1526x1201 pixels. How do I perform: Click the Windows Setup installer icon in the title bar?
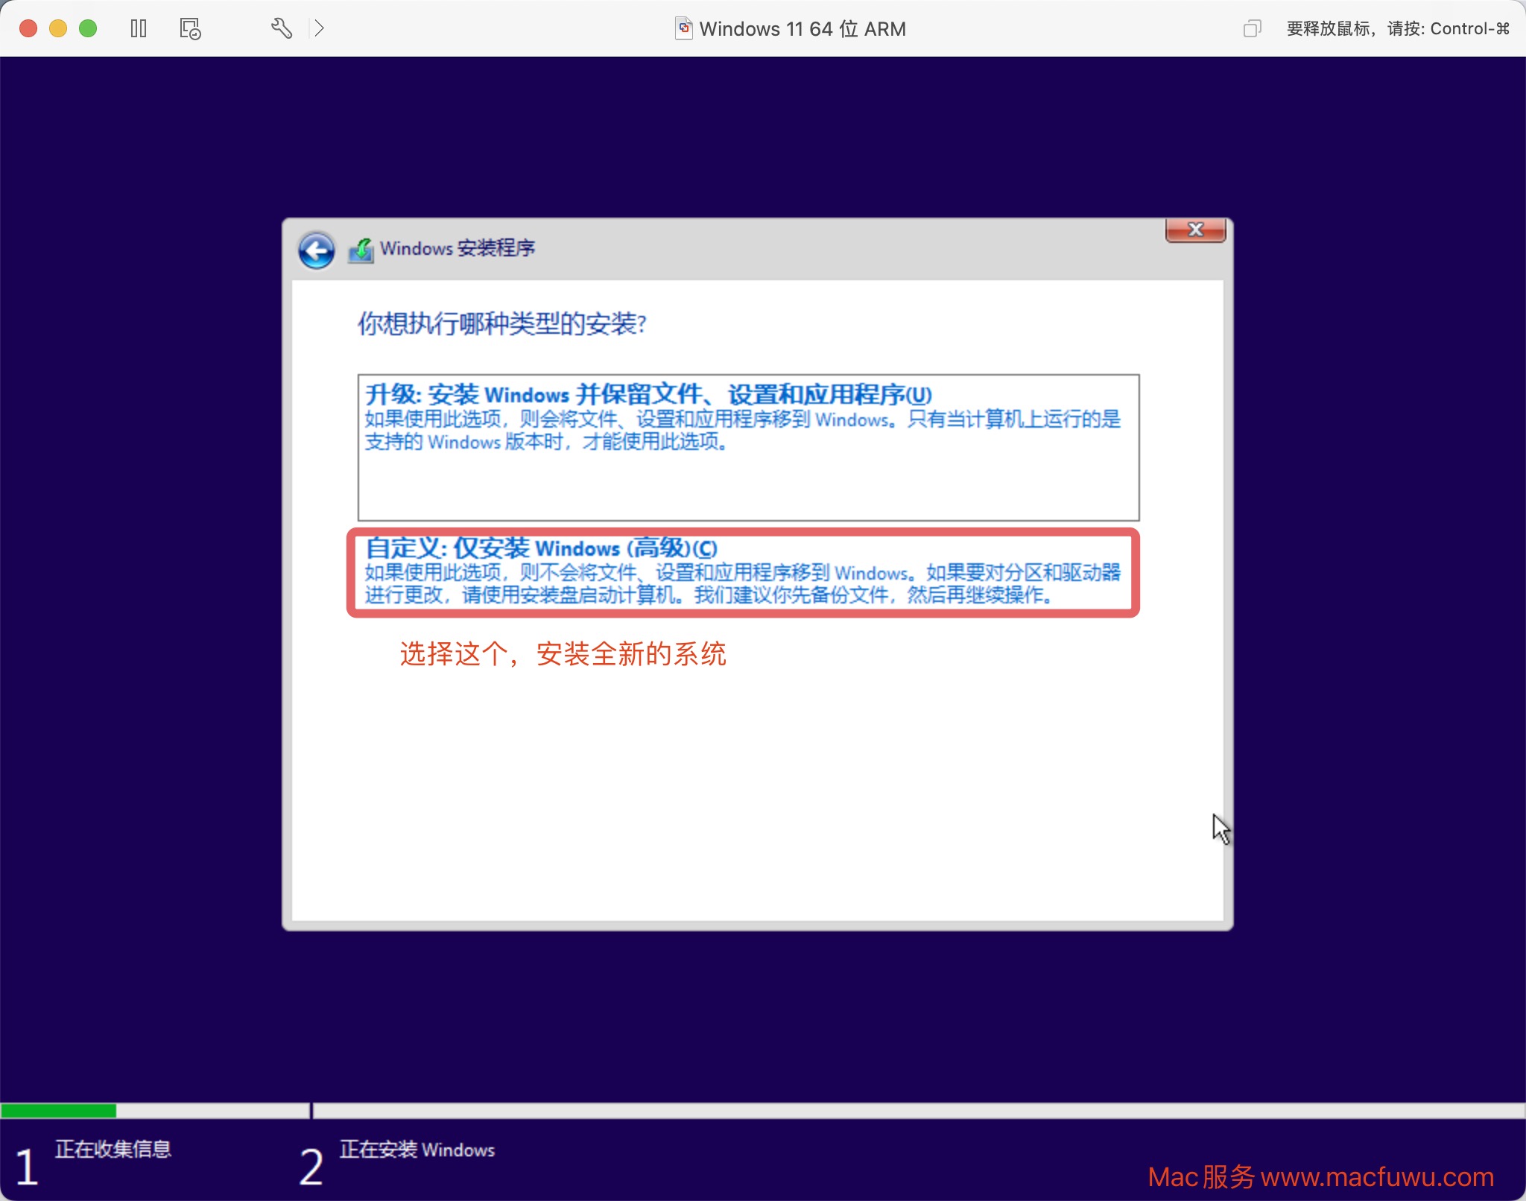[x=361, y=250]
